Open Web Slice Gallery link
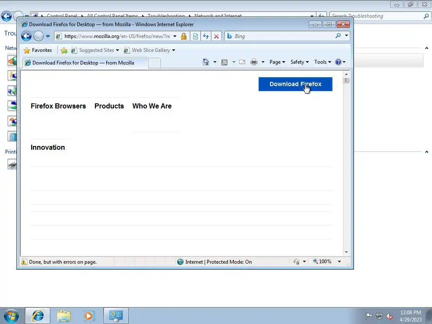This screenshot has height=324, width=432. [x=149, y=50]
